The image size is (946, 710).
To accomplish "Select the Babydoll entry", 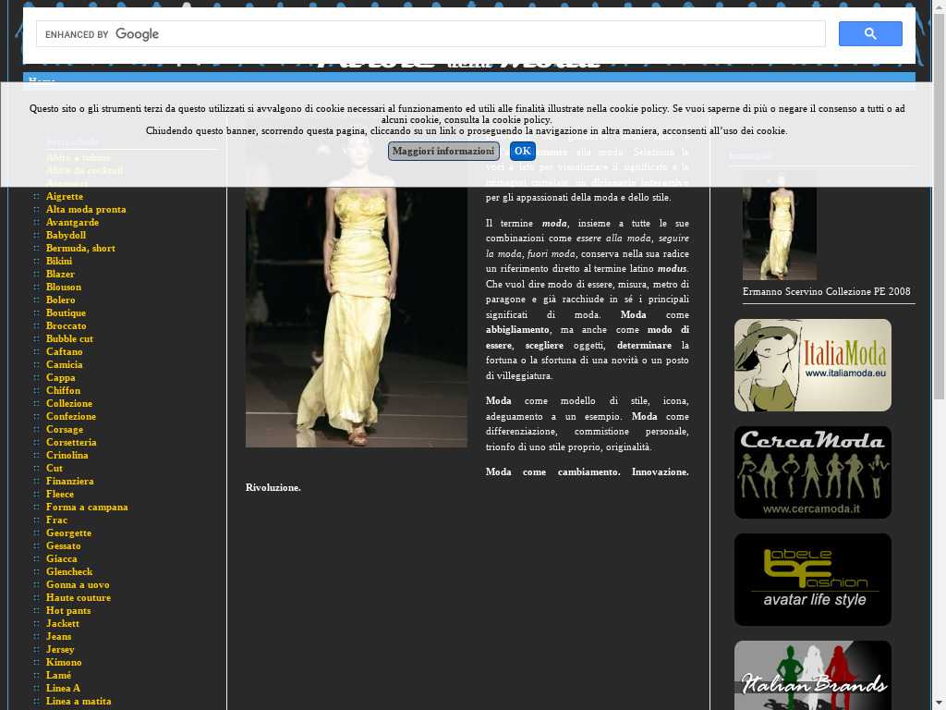I will (x=66, y=236).
